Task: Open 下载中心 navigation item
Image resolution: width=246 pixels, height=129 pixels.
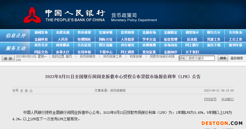Action: click(106, 52)
